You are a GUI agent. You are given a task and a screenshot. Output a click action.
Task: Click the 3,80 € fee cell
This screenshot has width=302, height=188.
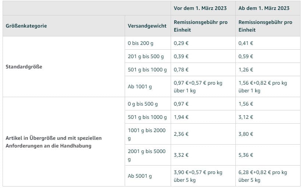coord(268,134)
